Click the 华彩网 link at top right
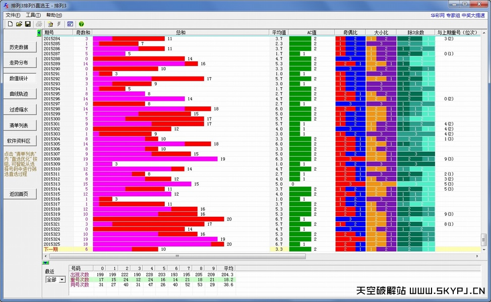The image size is (491, 302). [x=437, y=15]
